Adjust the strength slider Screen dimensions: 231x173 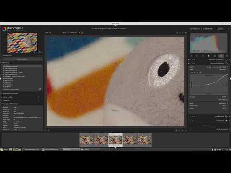pos(208,97)
